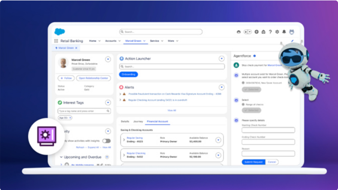Open the setup gear icon

(277, 32)
